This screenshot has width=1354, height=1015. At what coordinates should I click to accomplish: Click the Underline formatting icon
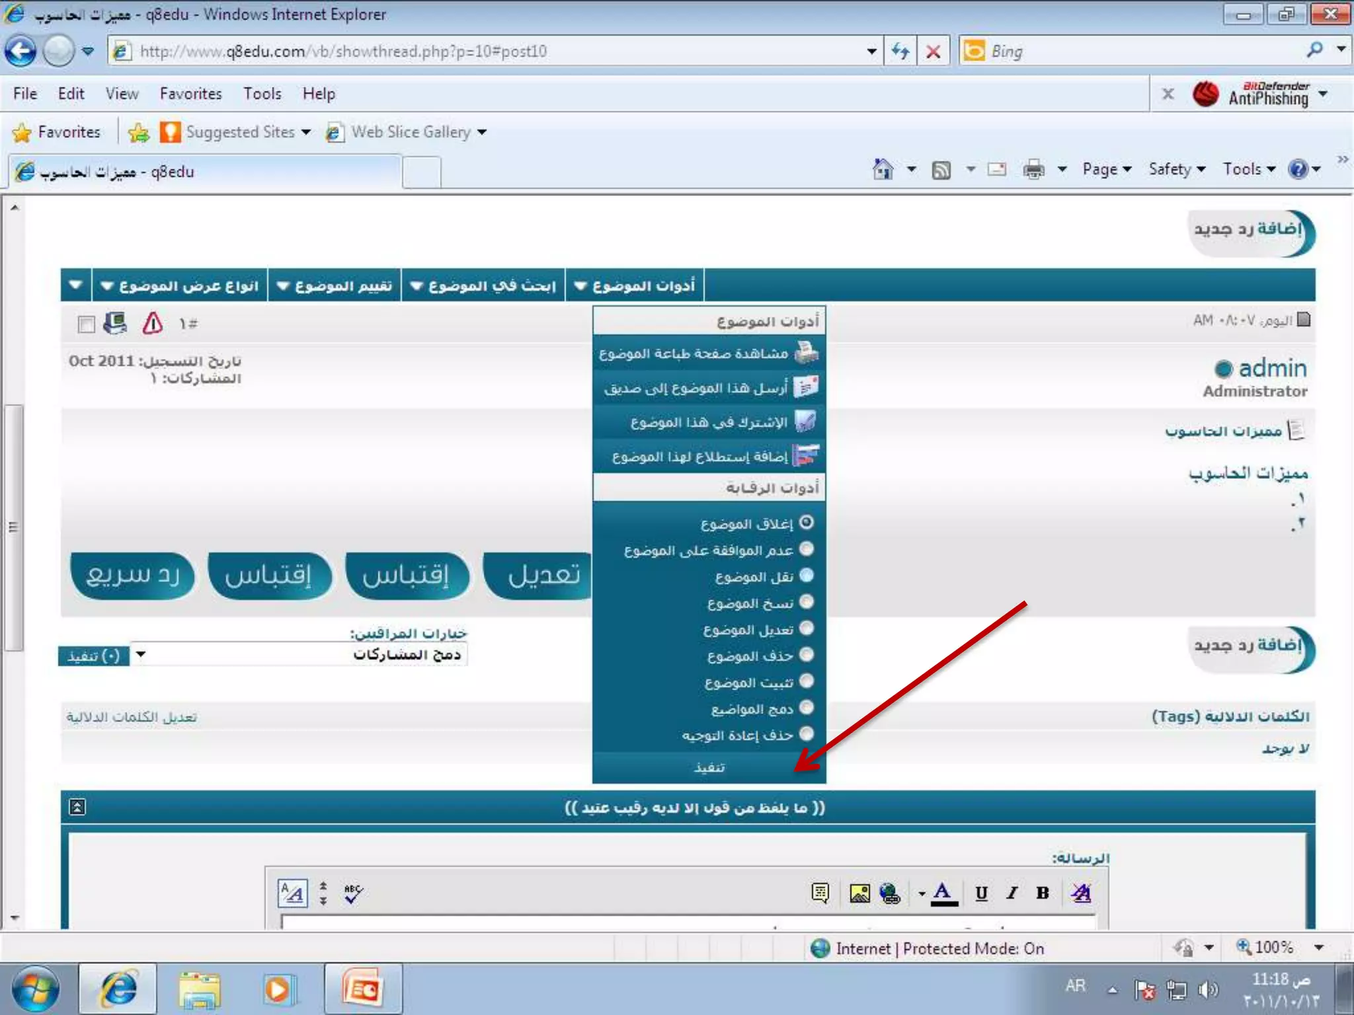(x=981, y=893)
